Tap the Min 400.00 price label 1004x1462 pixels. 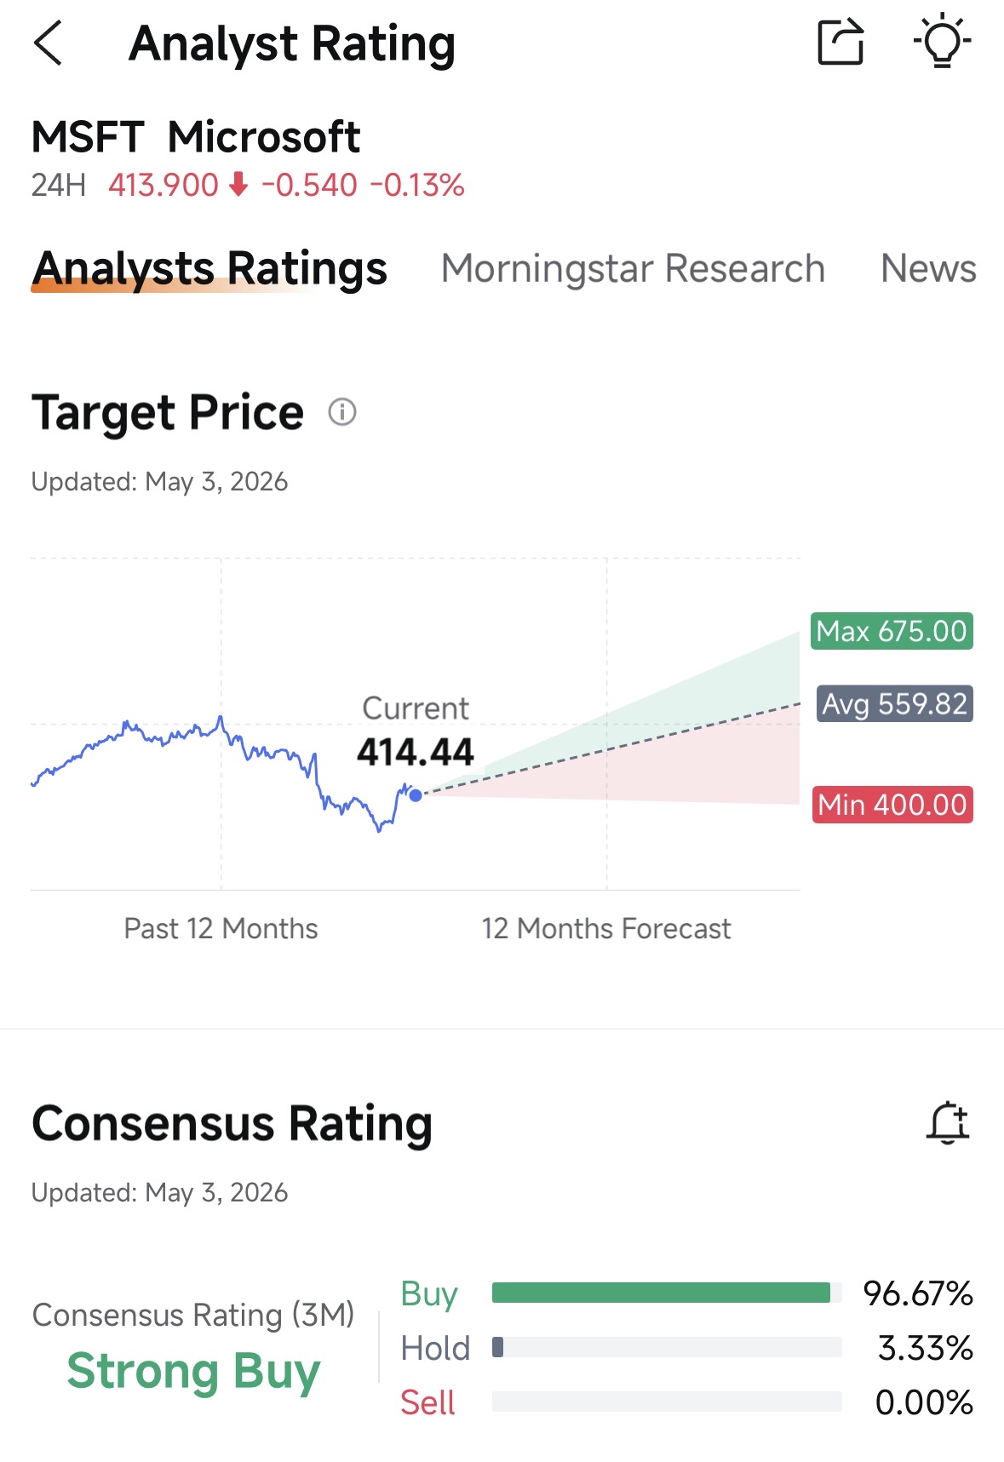892,805
